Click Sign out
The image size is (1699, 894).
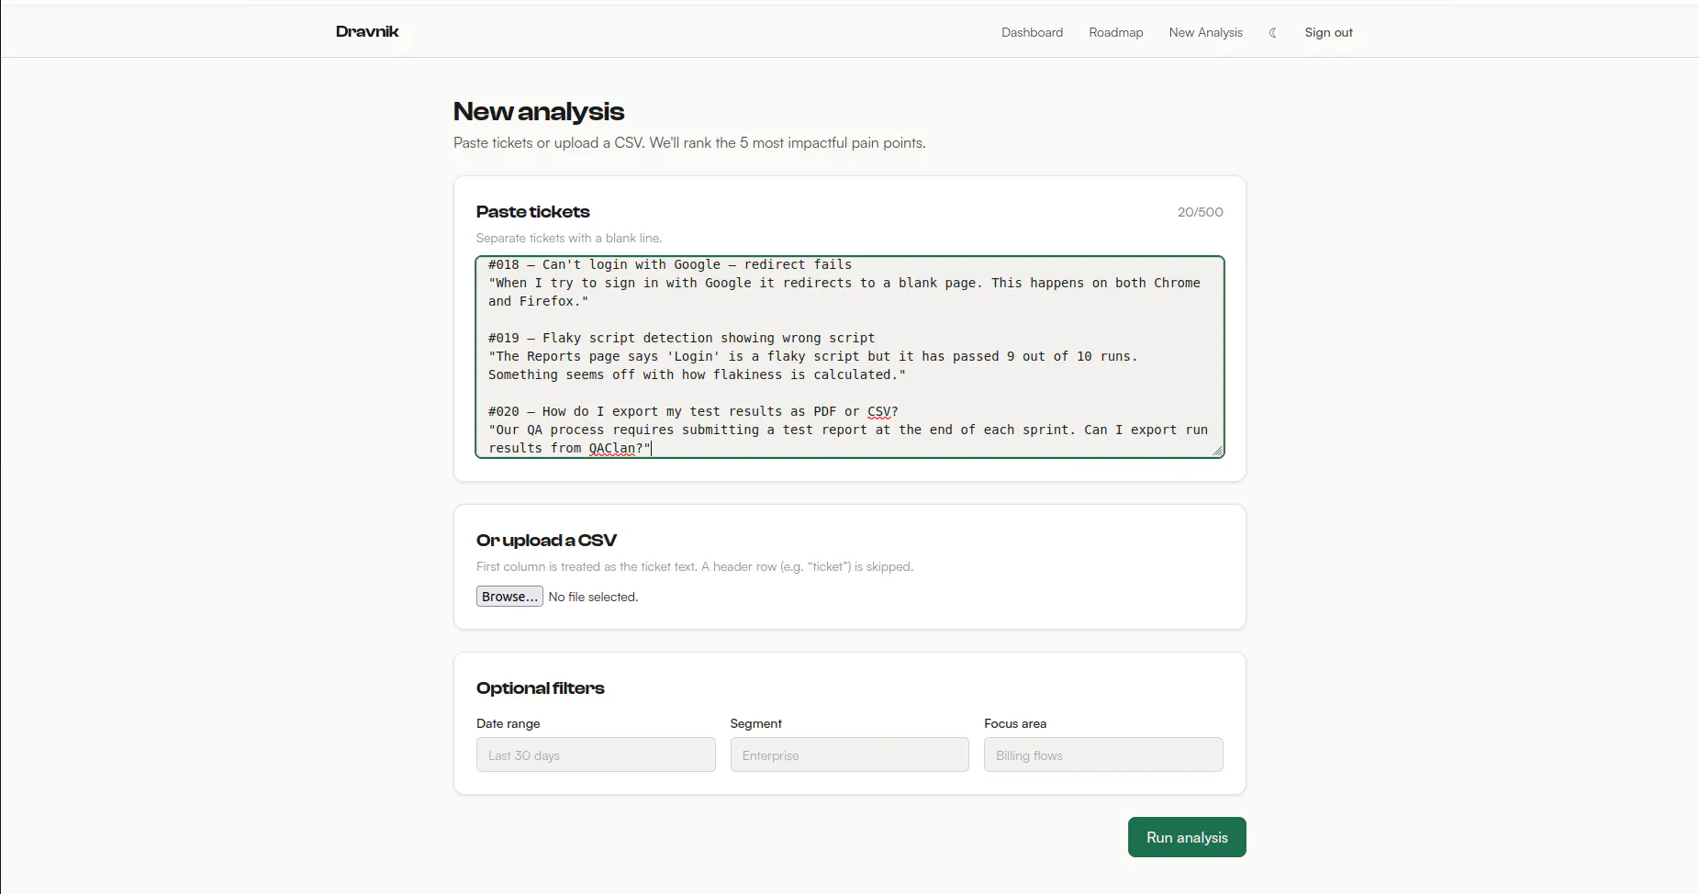1328,32
